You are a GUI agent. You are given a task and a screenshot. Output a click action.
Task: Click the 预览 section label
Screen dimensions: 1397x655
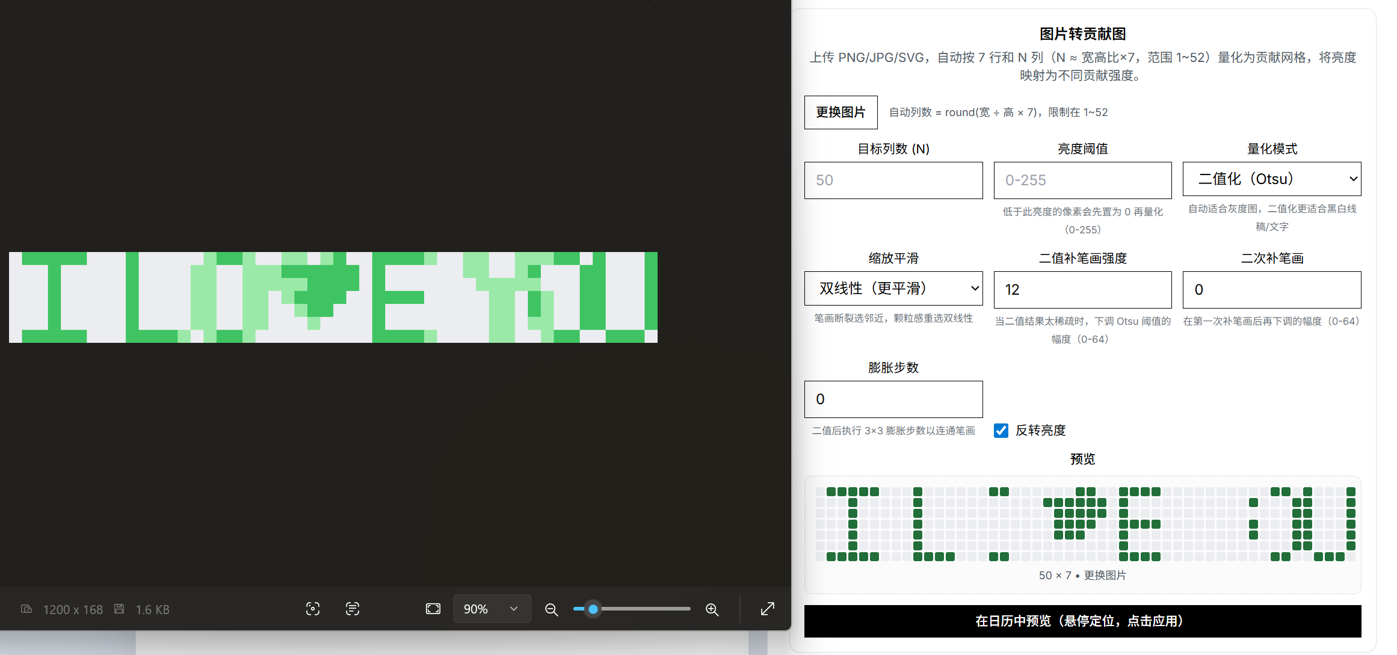coord(1082,460)
